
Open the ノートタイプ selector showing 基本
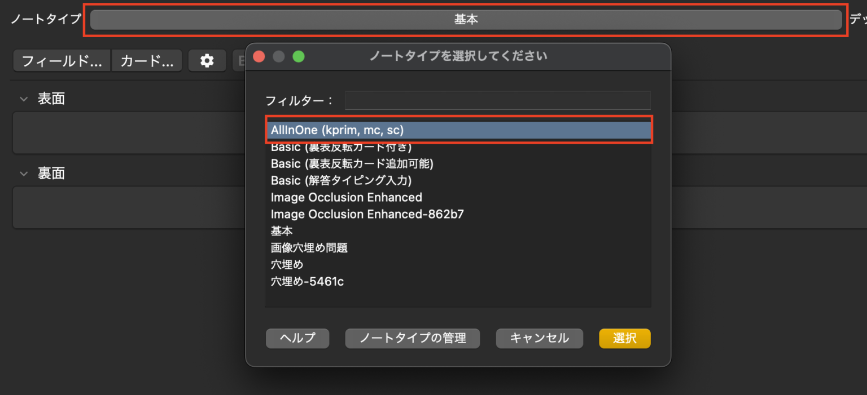466,19
